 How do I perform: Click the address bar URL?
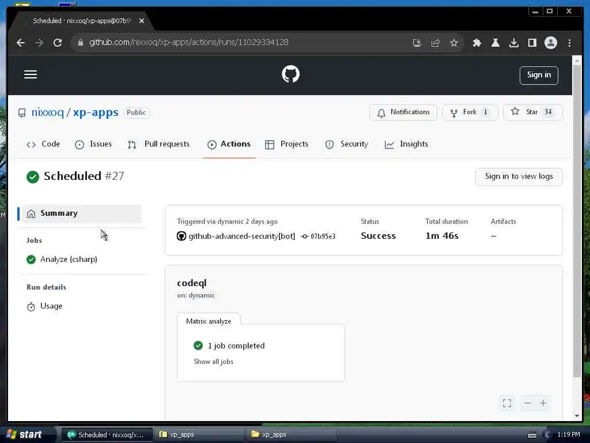(x=189, y=42)
